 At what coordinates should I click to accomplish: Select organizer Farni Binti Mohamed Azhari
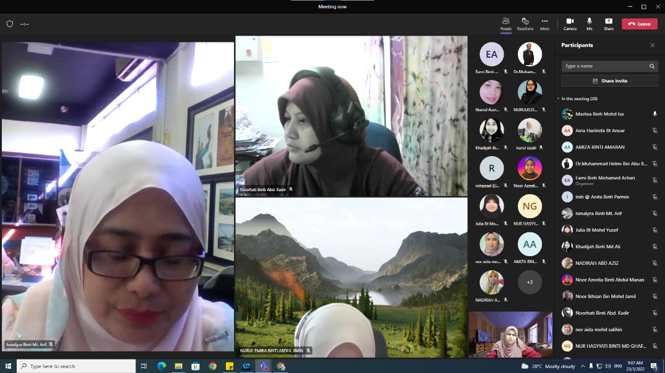tap(610, 181)
